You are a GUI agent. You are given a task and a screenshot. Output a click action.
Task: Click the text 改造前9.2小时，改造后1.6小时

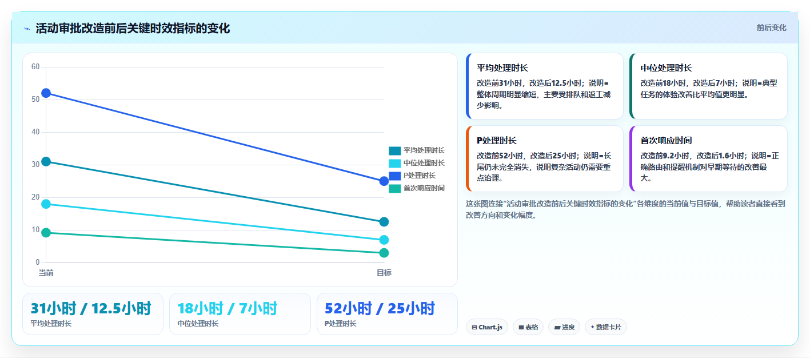pos(692,156)
